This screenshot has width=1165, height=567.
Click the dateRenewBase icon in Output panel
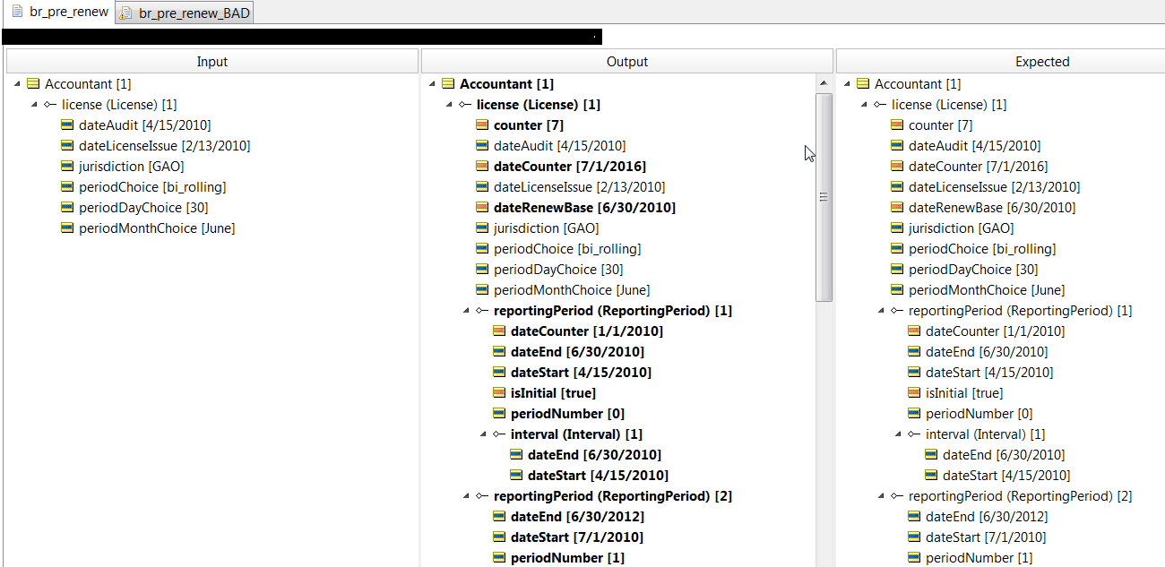coord(482,208)
